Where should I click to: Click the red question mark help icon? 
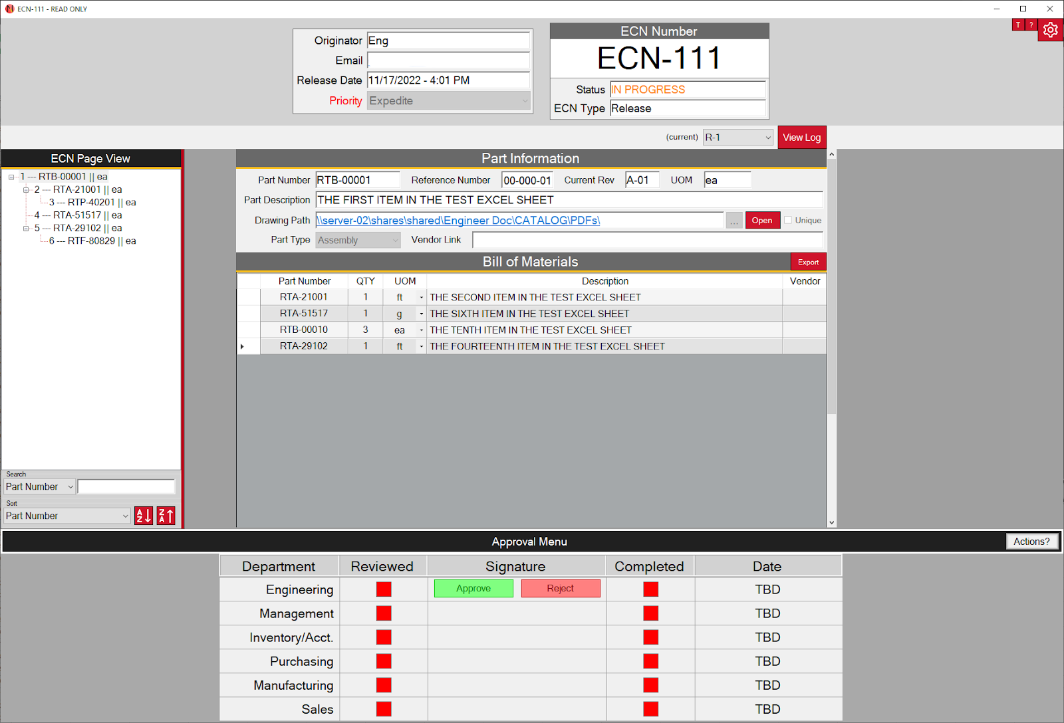1031,25
